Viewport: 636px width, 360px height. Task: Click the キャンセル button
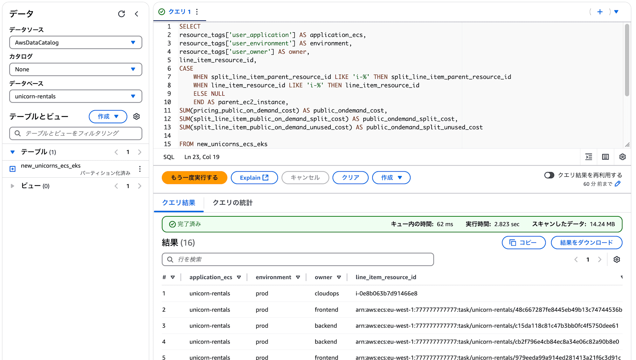click(305, 178)
